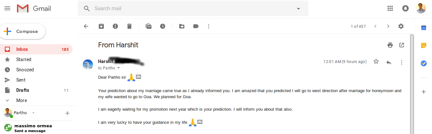
Task: Mark the message as unread
Action: point(149,26)
